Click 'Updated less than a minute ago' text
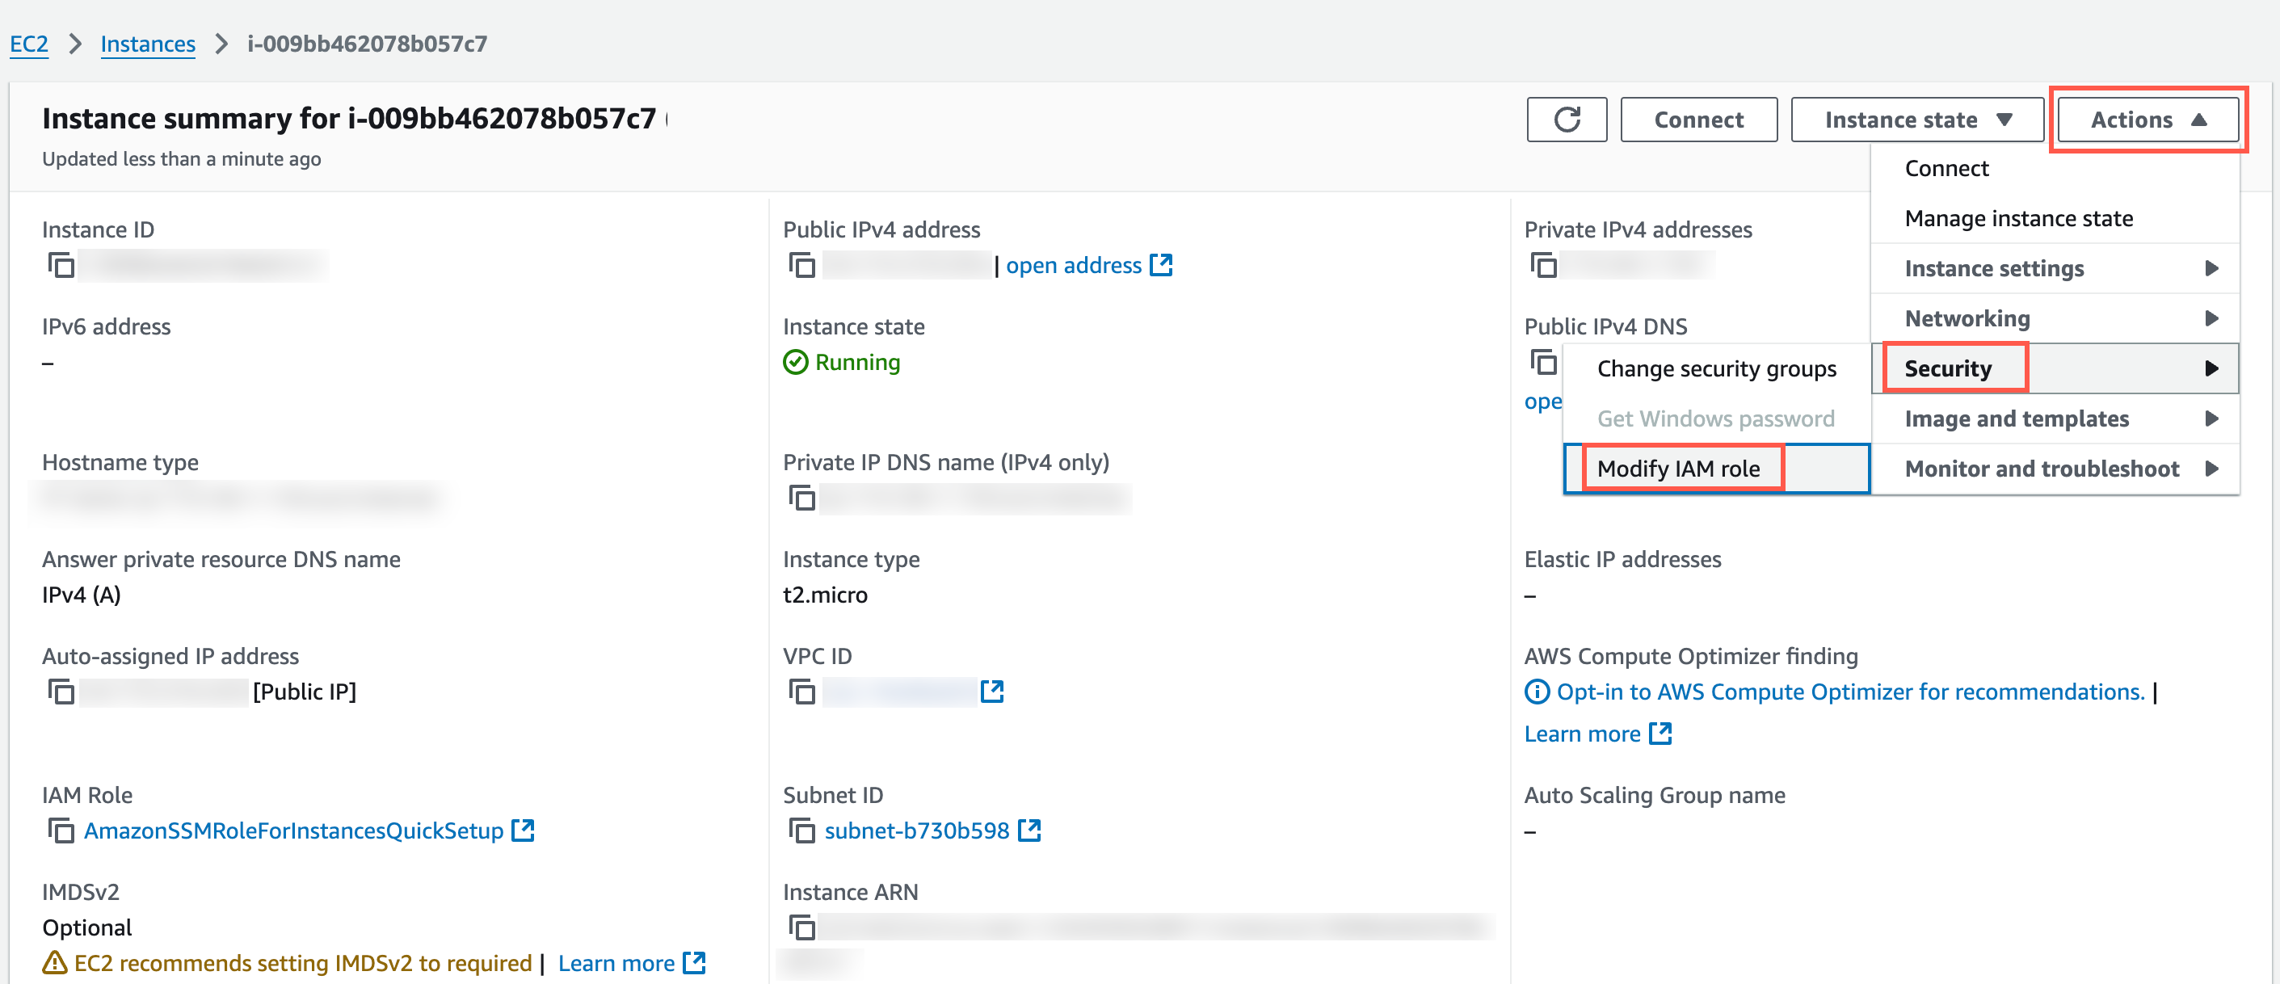The width and height of the screenshot is (2280, 984). (x=182, y=158)
